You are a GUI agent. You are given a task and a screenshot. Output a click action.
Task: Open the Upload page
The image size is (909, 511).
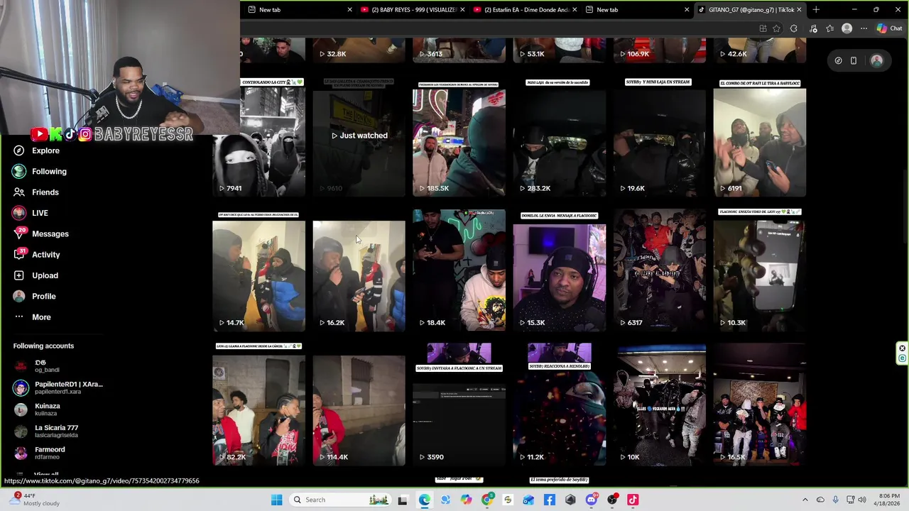click(36, 275)
